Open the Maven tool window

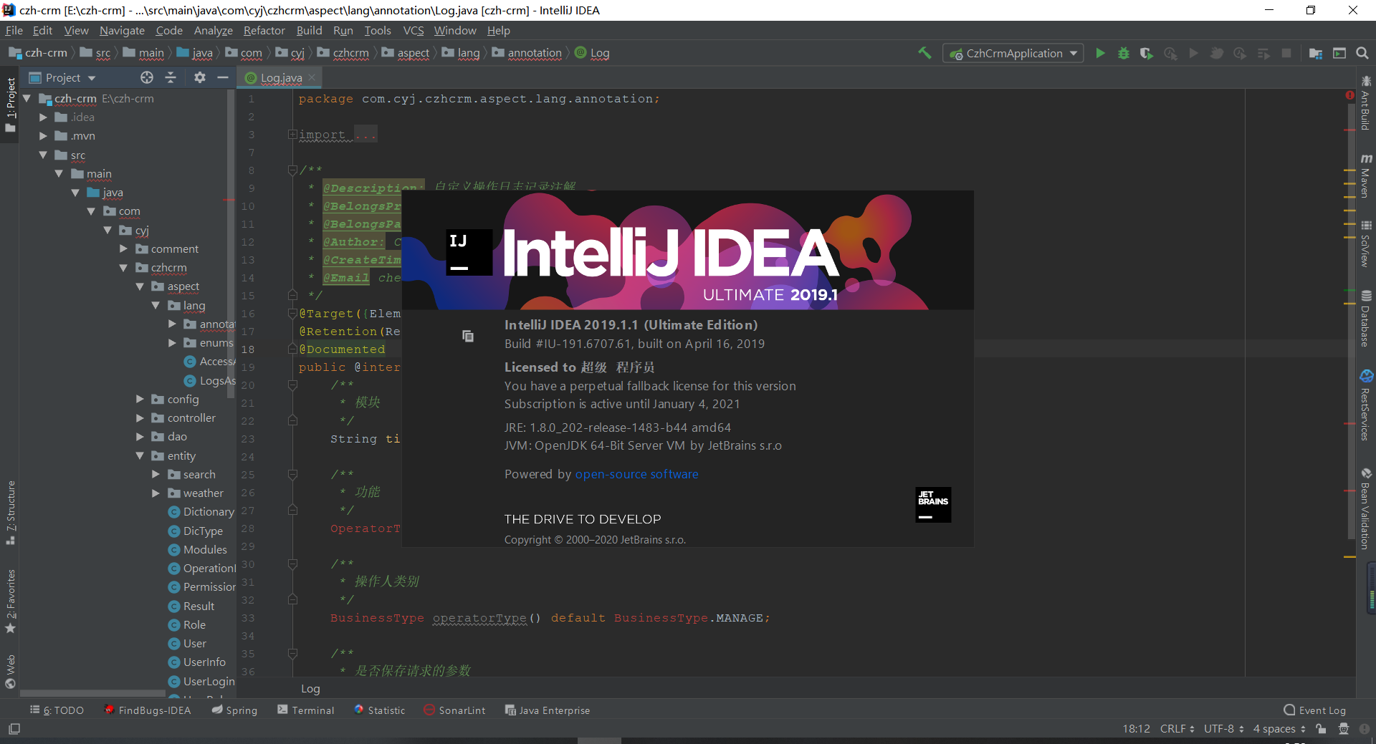click(1366, 175)
